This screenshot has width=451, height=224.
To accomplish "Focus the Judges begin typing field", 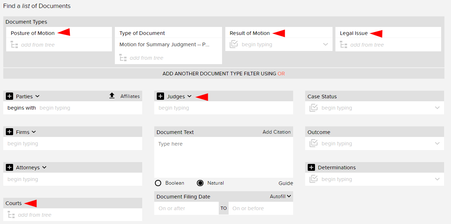I will 223,108.
